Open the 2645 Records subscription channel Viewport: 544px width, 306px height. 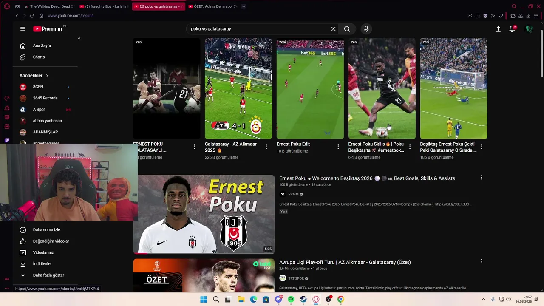point(45,98)
